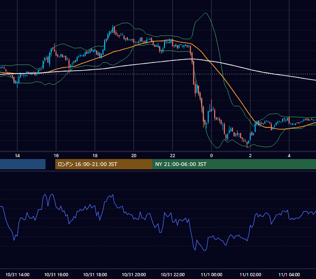Click the 2 hour label on price chart axis

tap(250, 156)
